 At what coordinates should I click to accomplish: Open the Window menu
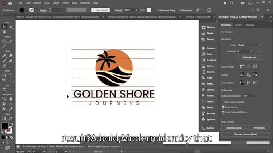[85, 3]
